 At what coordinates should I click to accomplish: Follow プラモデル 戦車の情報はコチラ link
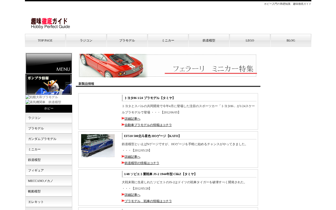[x=148, y=201]
